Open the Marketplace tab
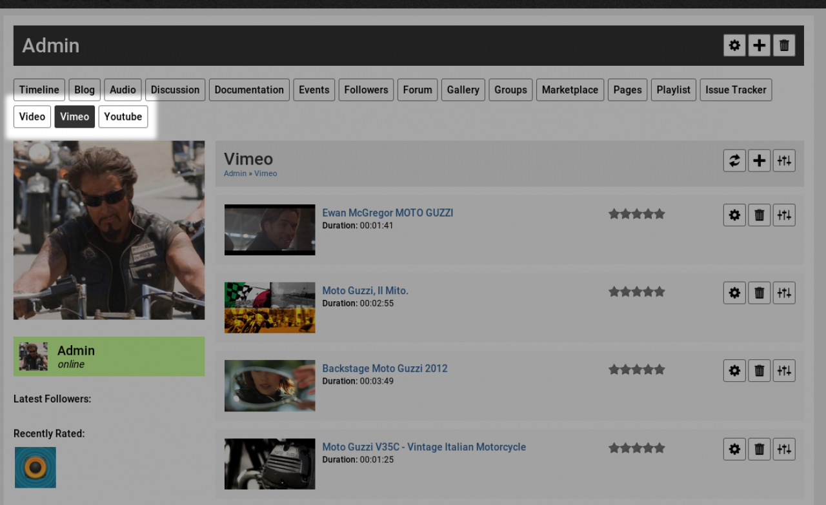 (x=570, y=90)
